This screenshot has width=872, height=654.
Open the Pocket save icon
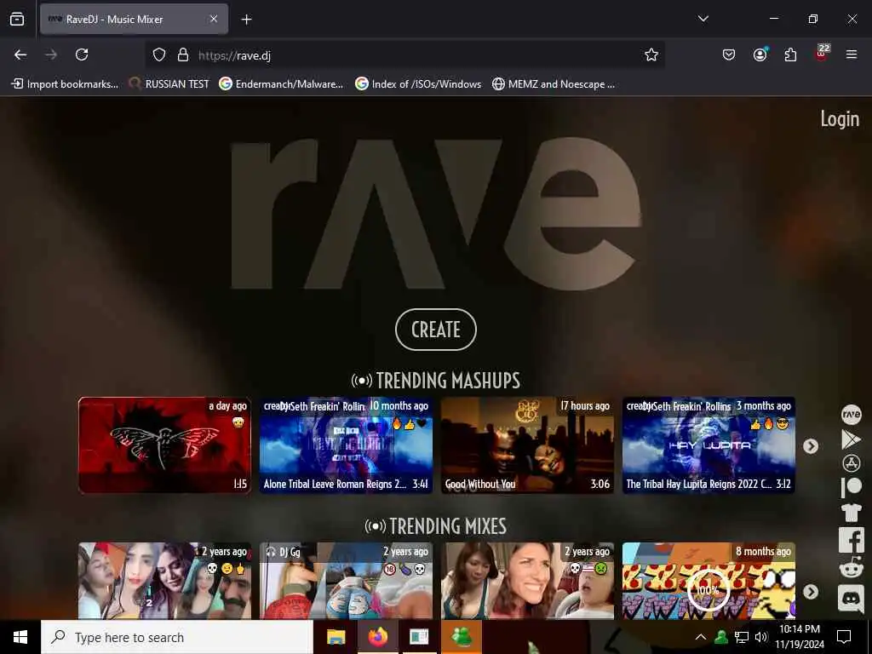pyautogui.click(x=729, y=54)
